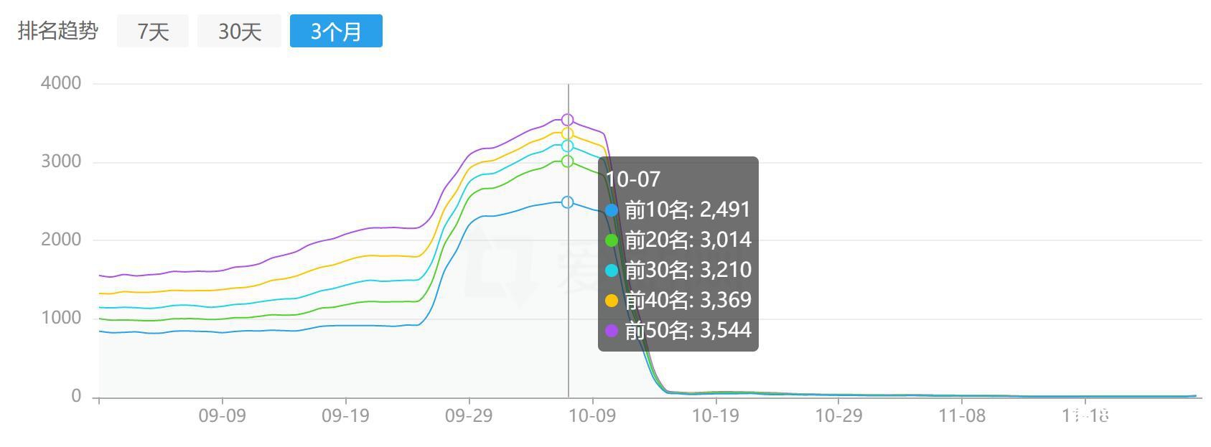The width and height of the screenshot is (1211, 447).
Task: Click the active 3个月 tab
Action: click(336, 31)
